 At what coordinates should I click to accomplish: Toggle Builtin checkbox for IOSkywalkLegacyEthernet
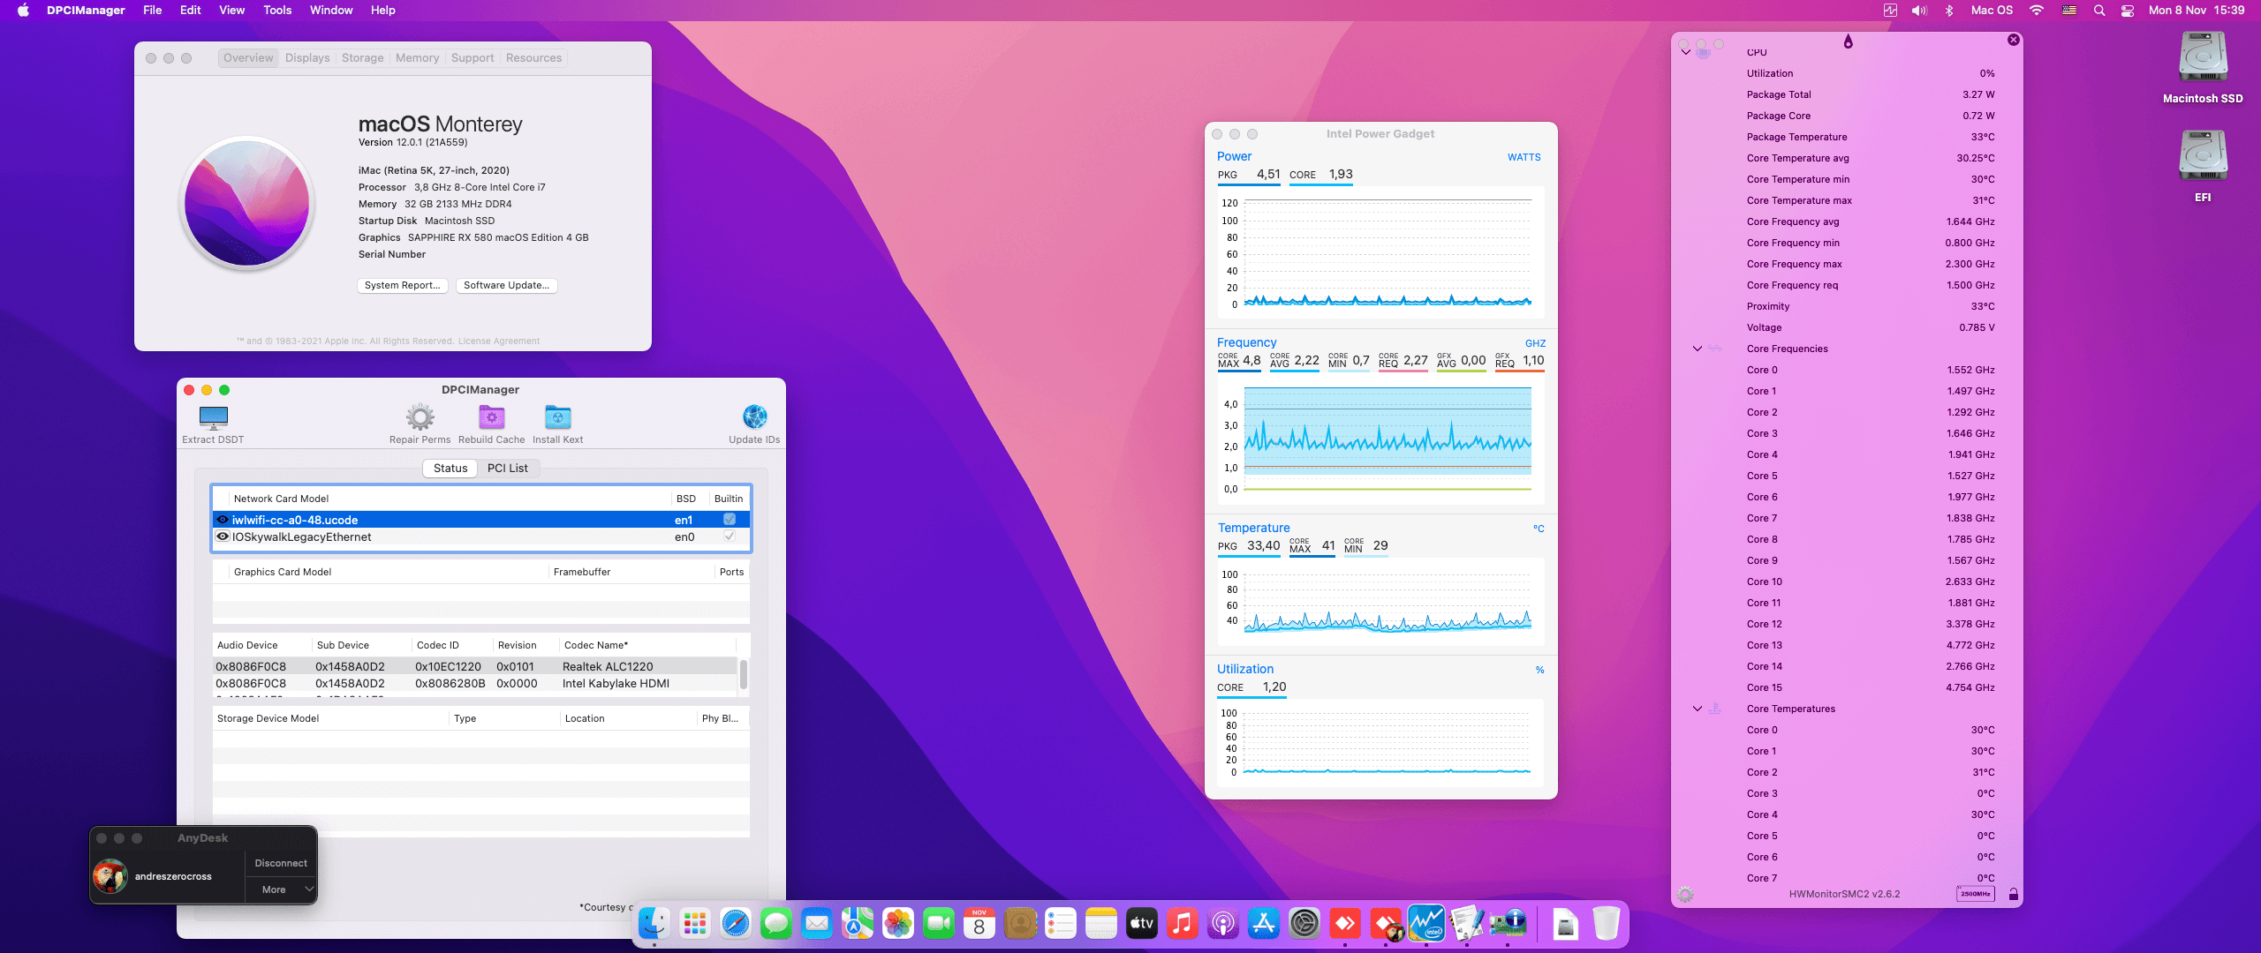point(730,537)
